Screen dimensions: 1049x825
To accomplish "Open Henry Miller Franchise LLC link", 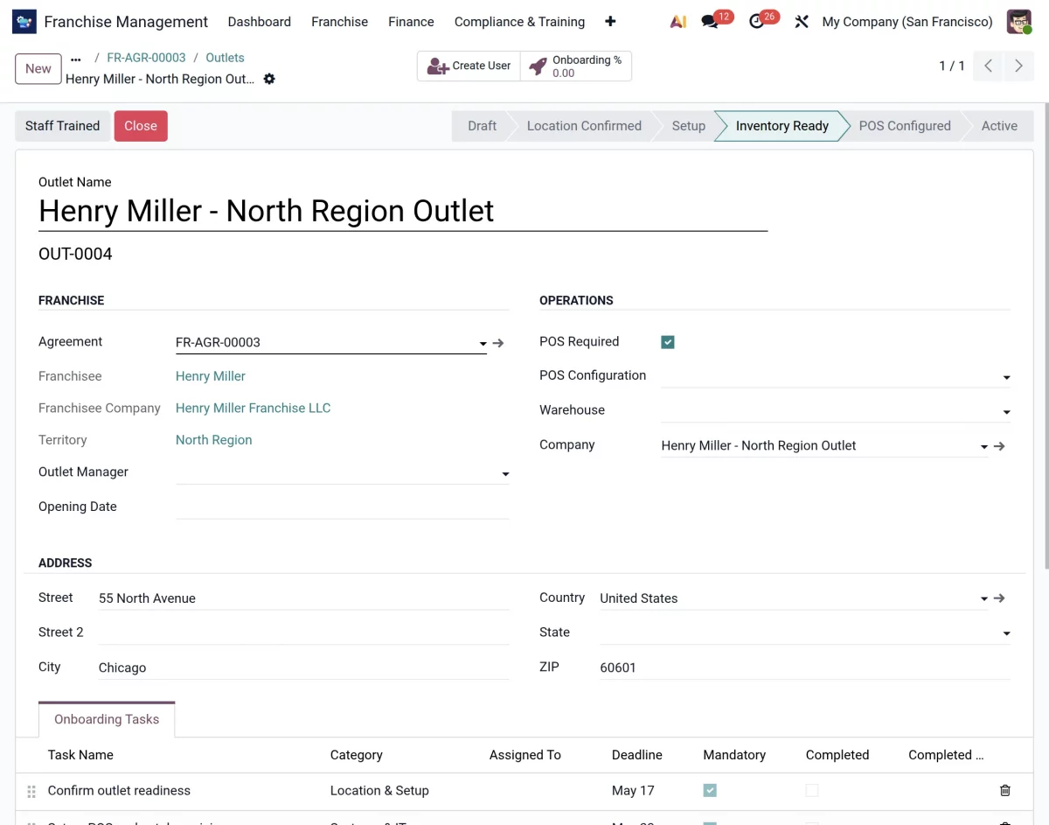I will 253,409.
